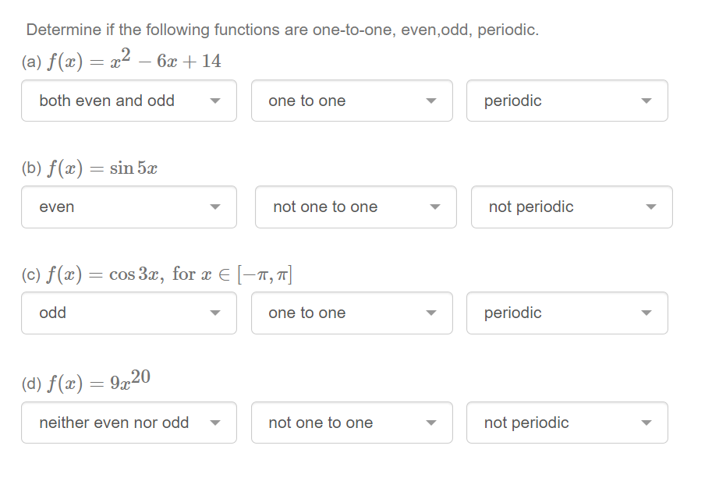
Task: Open the 'not one to one' dropdown for part (b)
Action: (356, 207)
